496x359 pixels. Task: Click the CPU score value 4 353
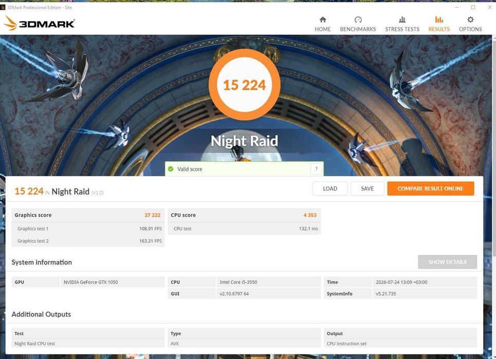coord(310,215)
